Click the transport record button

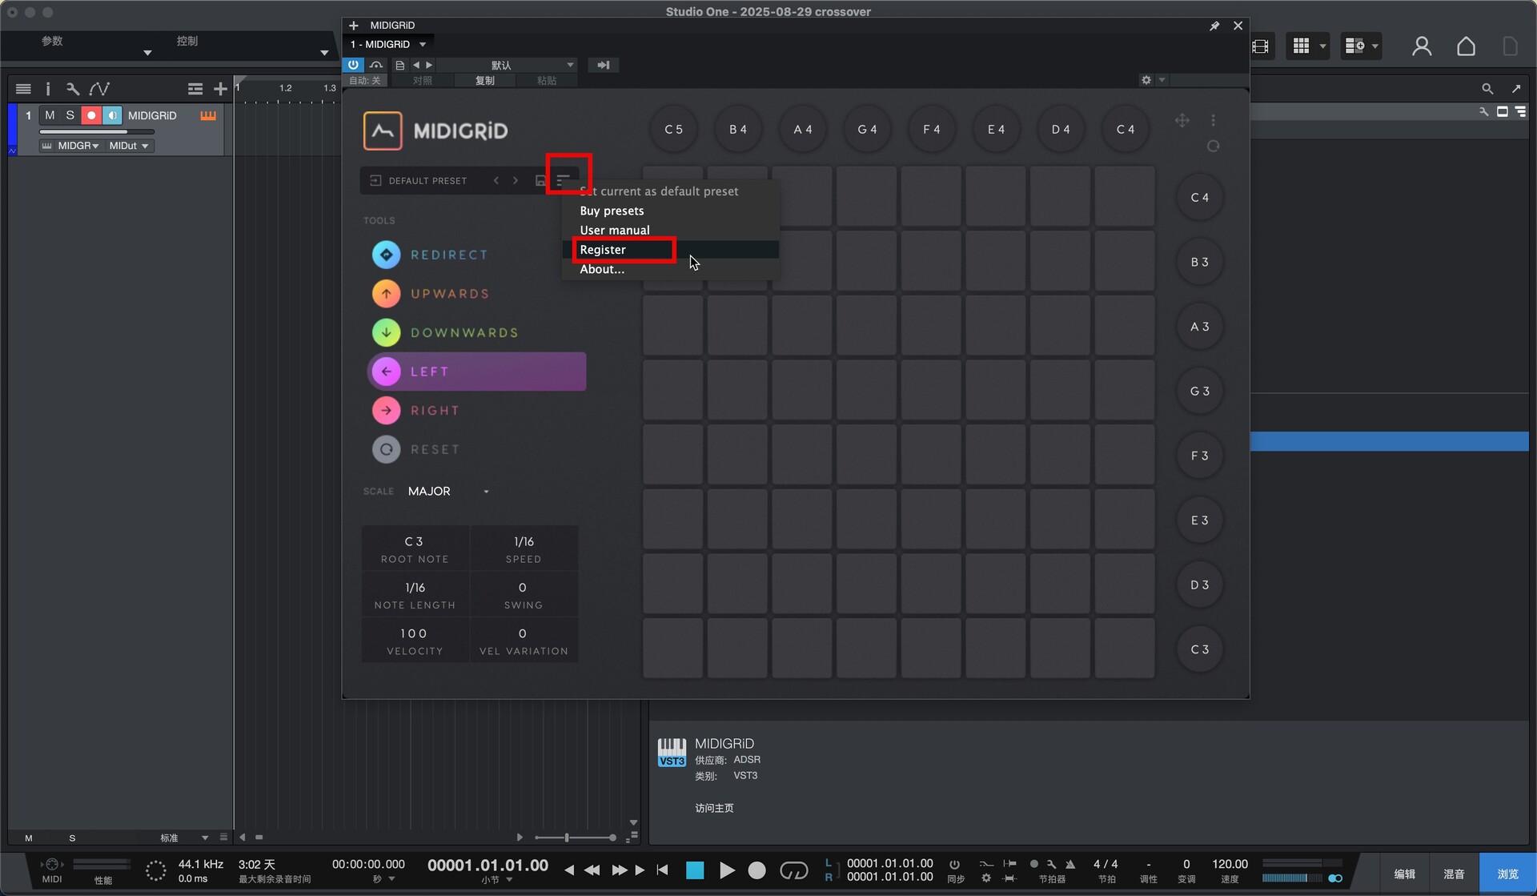tap(756, 870)
